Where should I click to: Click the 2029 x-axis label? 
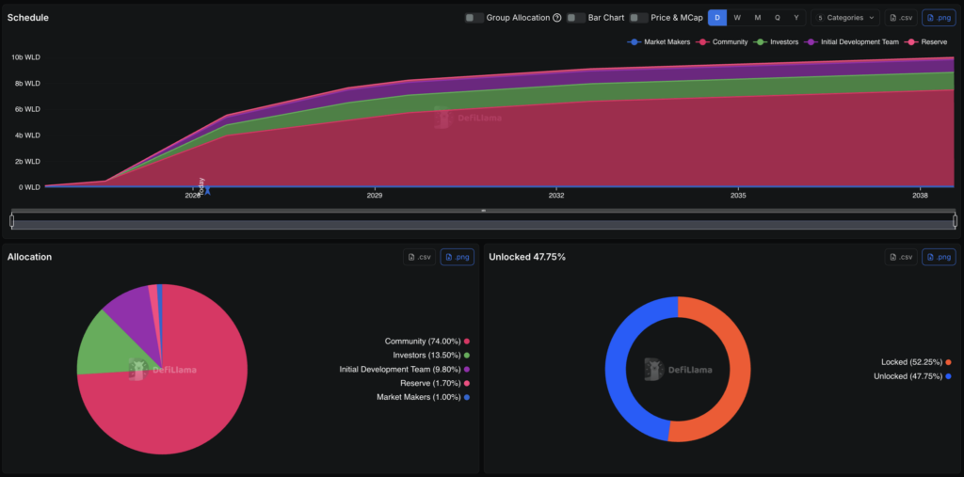click(375, 196)
